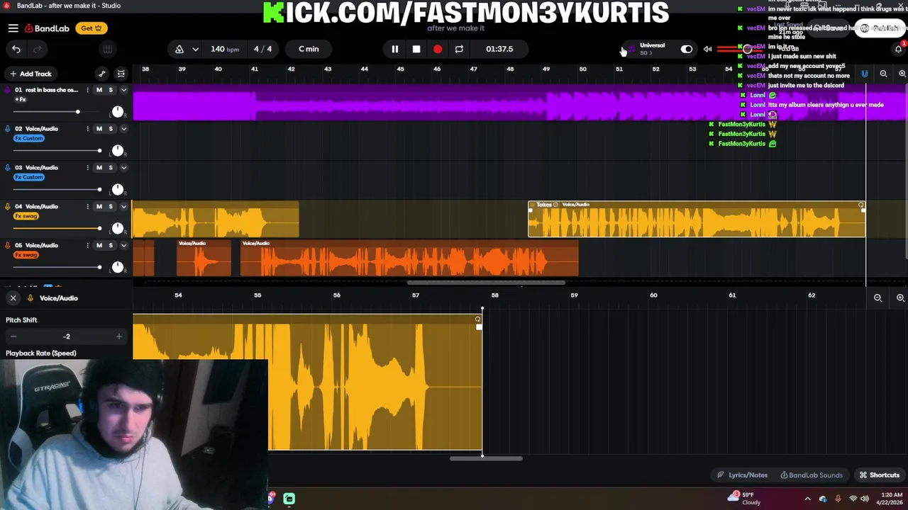Screen dimensions: 908x510
Task: Toggle the snap magnet icon
Action: 864,74
